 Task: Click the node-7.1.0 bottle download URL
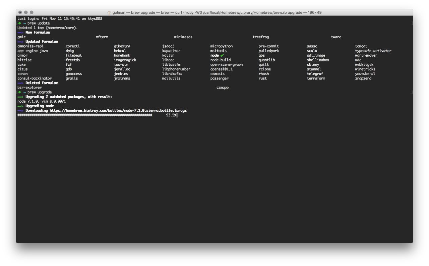118,110
